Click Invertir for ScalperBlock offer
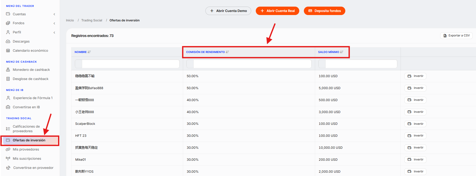Image resolution: width=476 pixels, height=176 pixels. (415, 124)
